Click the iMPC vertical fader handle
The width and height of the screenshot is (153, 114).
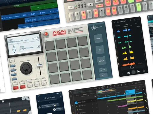tap(39, 66)
